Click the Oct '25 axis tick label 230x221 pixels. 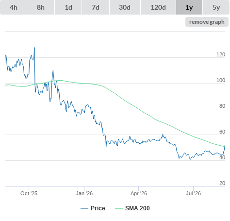point(29,193)
